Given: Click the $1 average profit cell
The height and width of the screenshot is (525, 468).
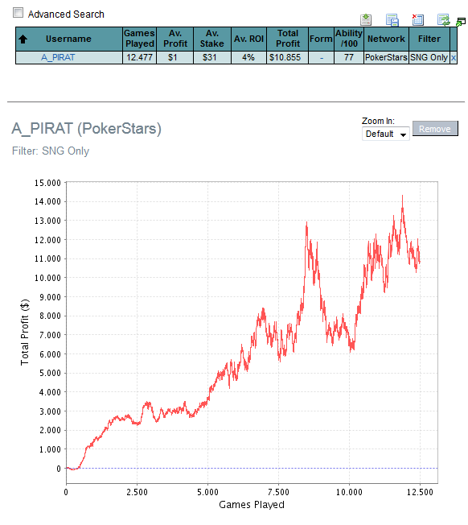Looking at the screenshot, I should pyautogui.click(x=175, y=58).
